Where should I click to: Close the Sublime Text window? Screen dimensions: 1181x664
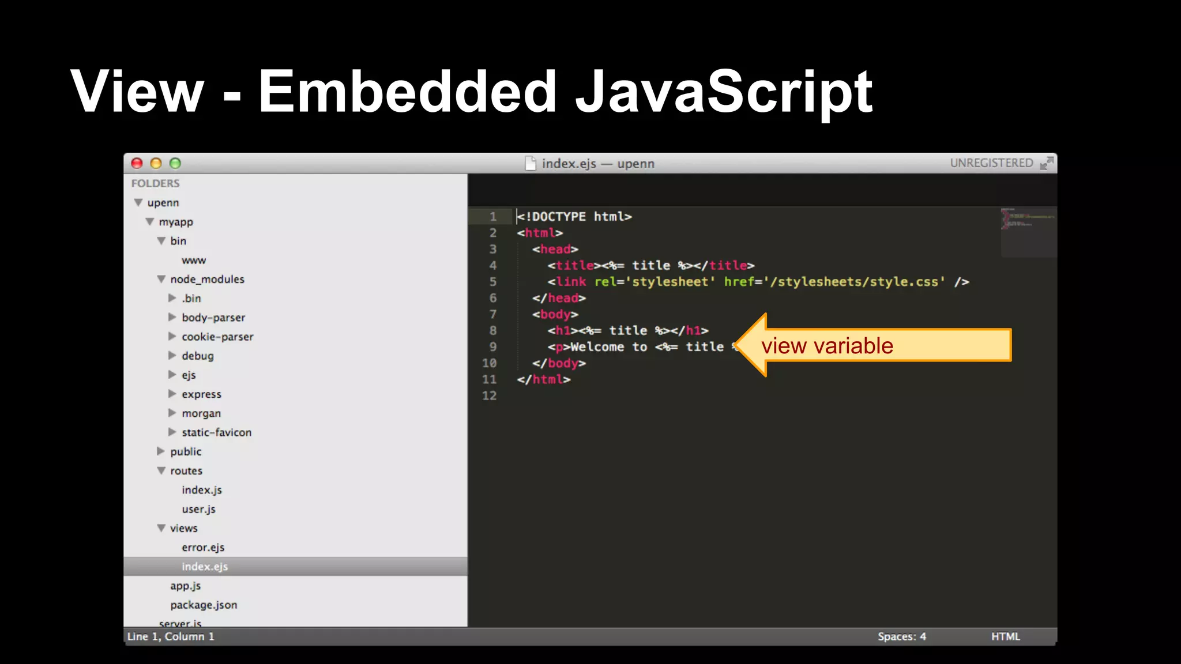click(x=137, y=163)
